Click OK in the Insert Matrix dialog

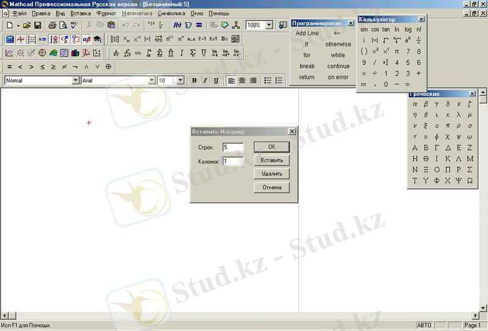pos(271,147)
